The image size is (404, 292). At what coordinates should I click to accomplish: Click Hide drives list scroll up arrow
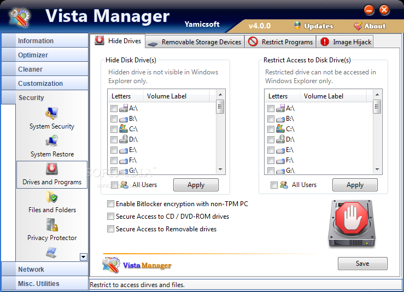tap(220, 95)
